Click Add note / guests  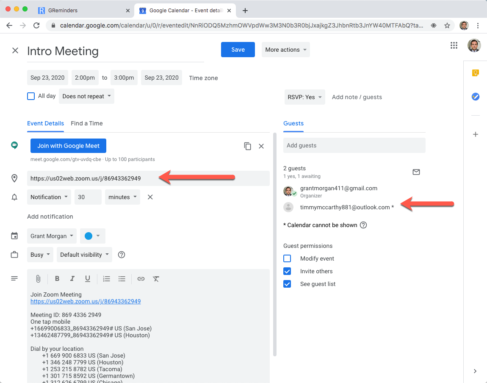click(357, 97)
